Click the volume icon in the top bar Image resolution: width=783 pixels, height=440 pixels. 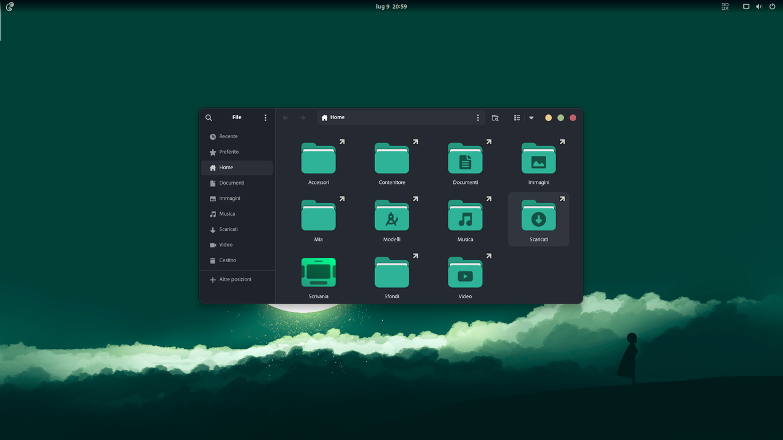[x=759, y=6]
